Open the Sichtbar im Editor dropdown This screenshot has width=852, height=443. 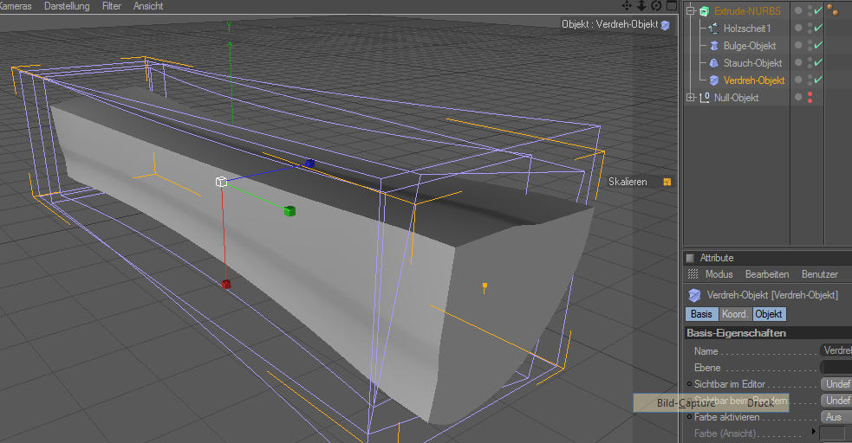[836, 384]
